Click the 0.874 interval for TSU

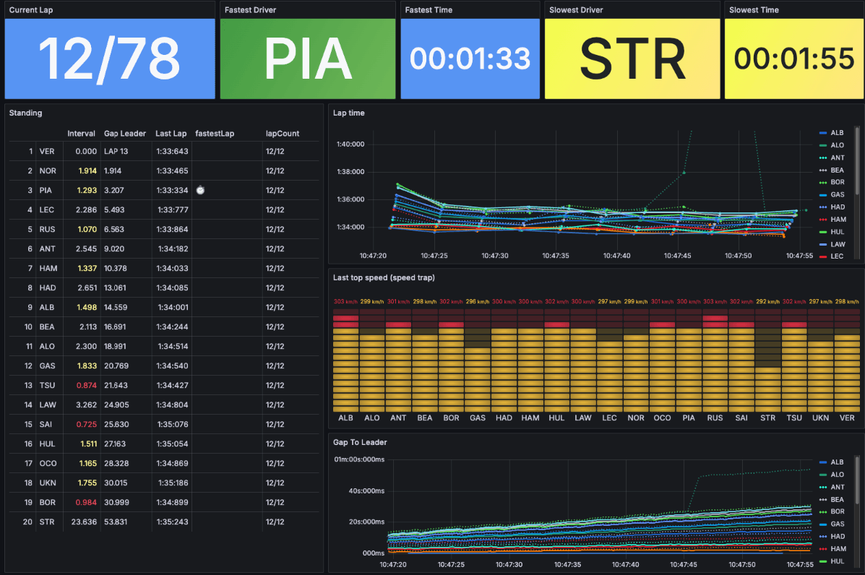pyautogui.click(x=87, y=385)
